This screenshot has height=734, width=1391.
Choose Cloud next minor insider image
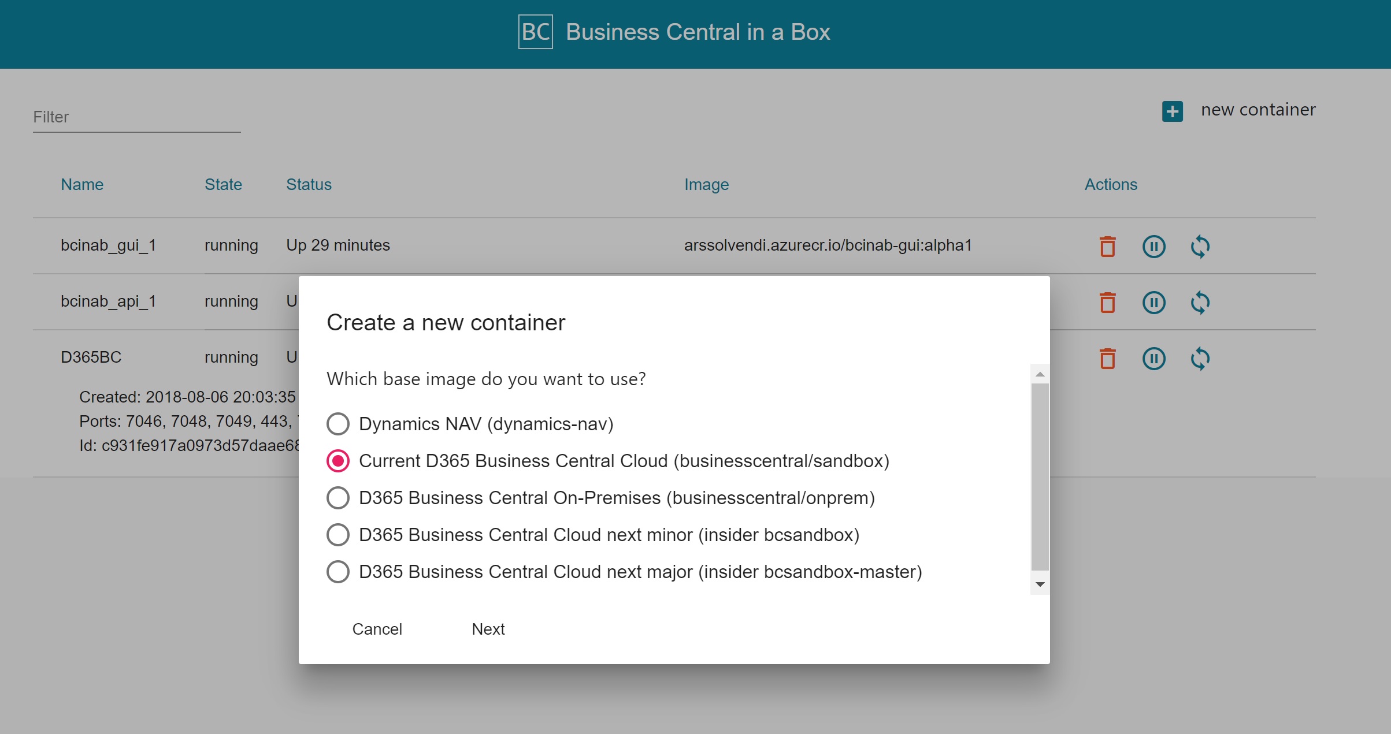pyautogui.click(x=338, y=535)
